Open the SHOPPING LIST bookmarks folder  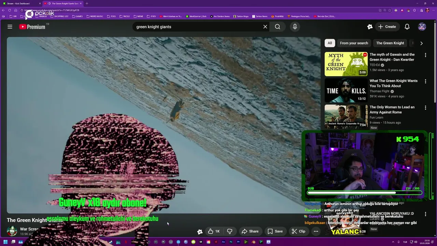[x=59, y=16]
